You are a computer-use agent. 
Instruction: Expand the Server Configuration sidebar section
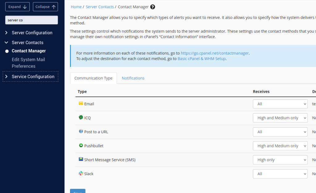[x=32, y=33]
